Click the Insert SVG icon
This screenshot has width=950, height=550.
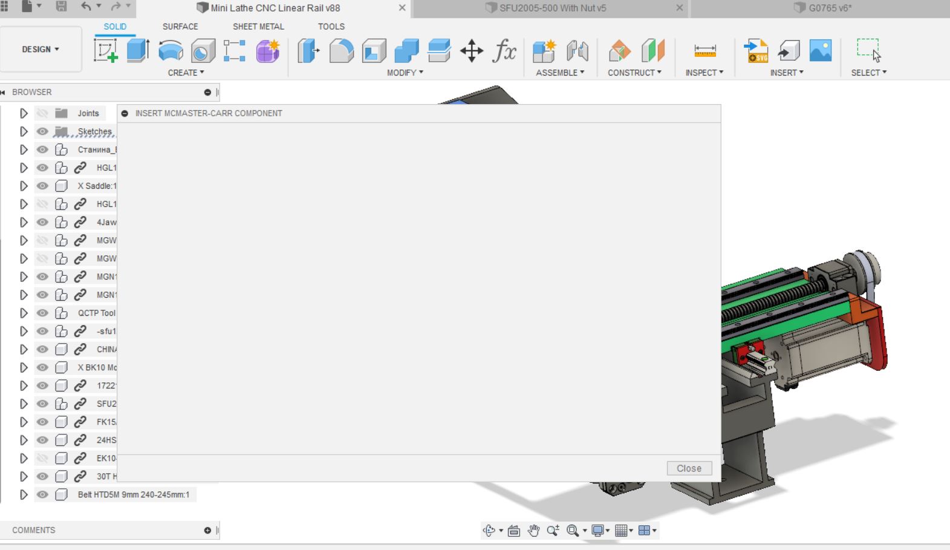(x=756, y=51)
